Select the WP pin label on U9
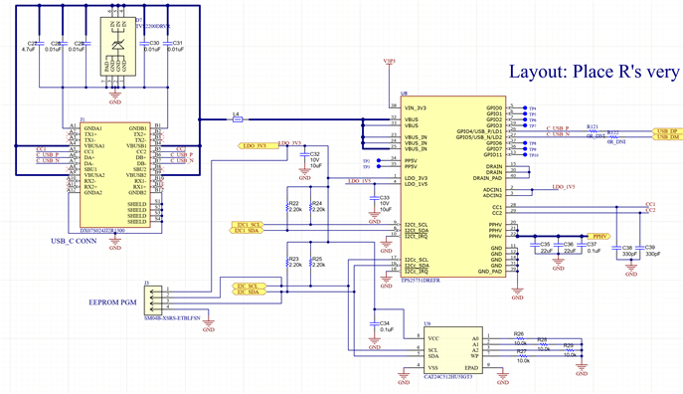The width and height of the screenshot is (683, 394). pos(474,355)
